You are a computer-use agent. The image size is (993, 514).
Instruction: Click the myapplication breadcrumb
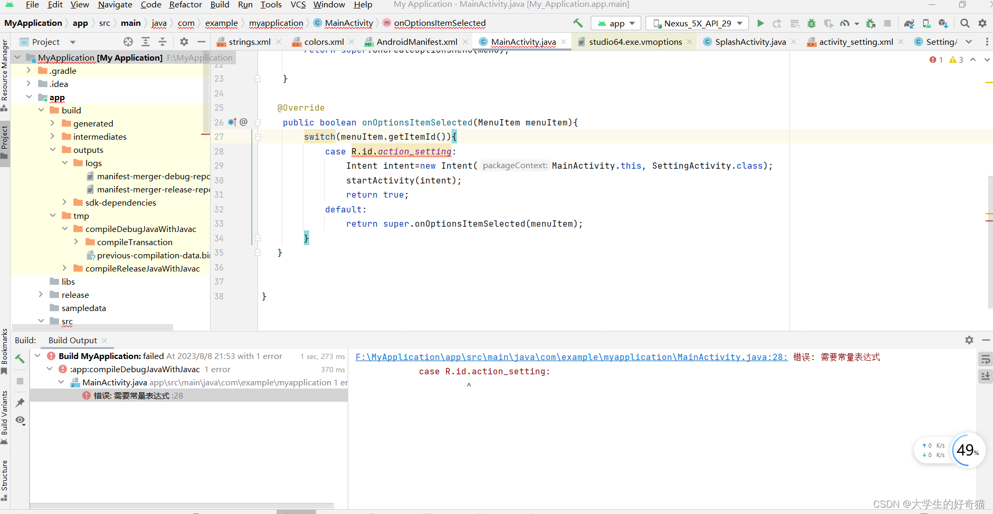pos(276,23)
